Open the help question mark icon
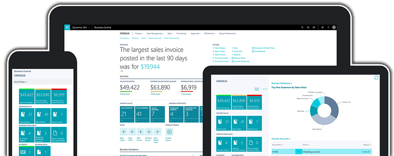 tap(328, 27)
